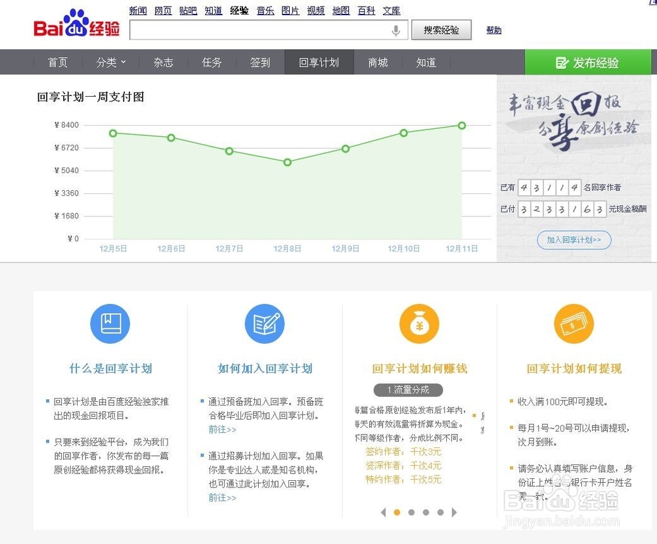This screenshot has height=544, width=657.
Task: Click the edit icon in 发布经验 button
Action: (x=562, y=63)
